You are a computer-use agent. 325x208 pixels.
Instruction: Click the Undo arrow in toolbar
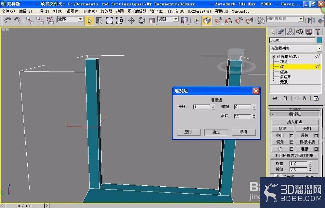pos(7,20)
